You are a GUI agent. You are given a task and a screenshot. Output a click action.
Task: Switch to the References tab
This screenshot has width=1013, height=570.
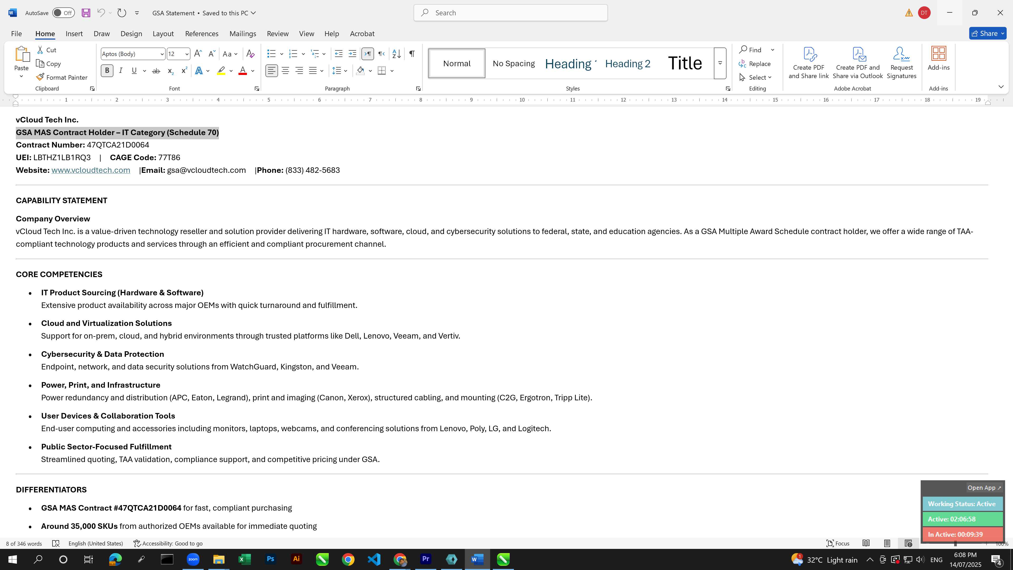[x=202, y=34]
